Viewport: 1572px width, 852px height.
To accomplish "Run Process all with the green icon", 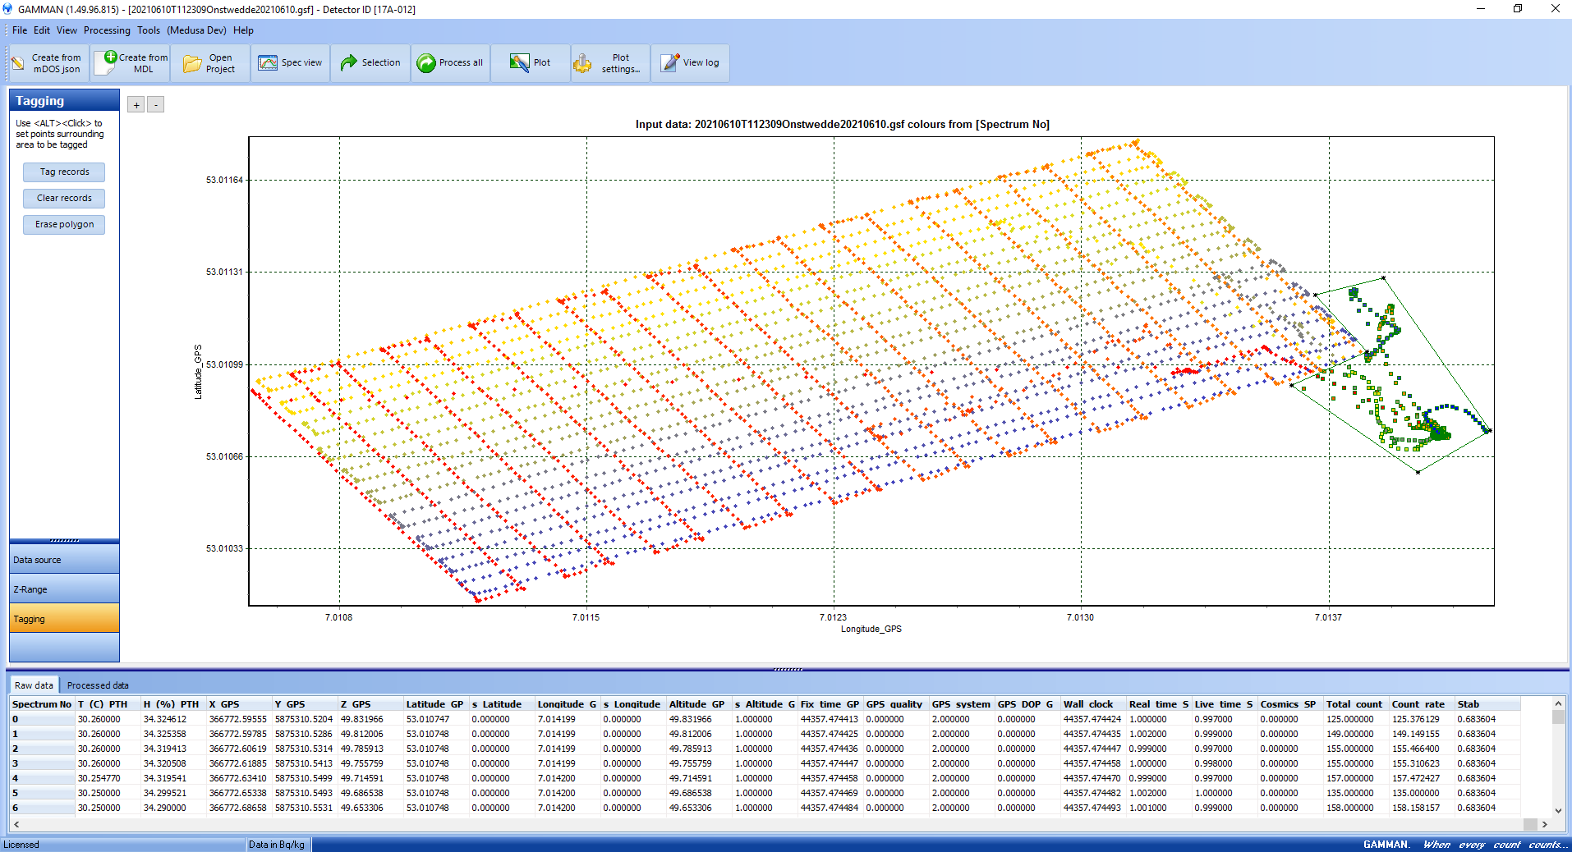I will point(426,63).
